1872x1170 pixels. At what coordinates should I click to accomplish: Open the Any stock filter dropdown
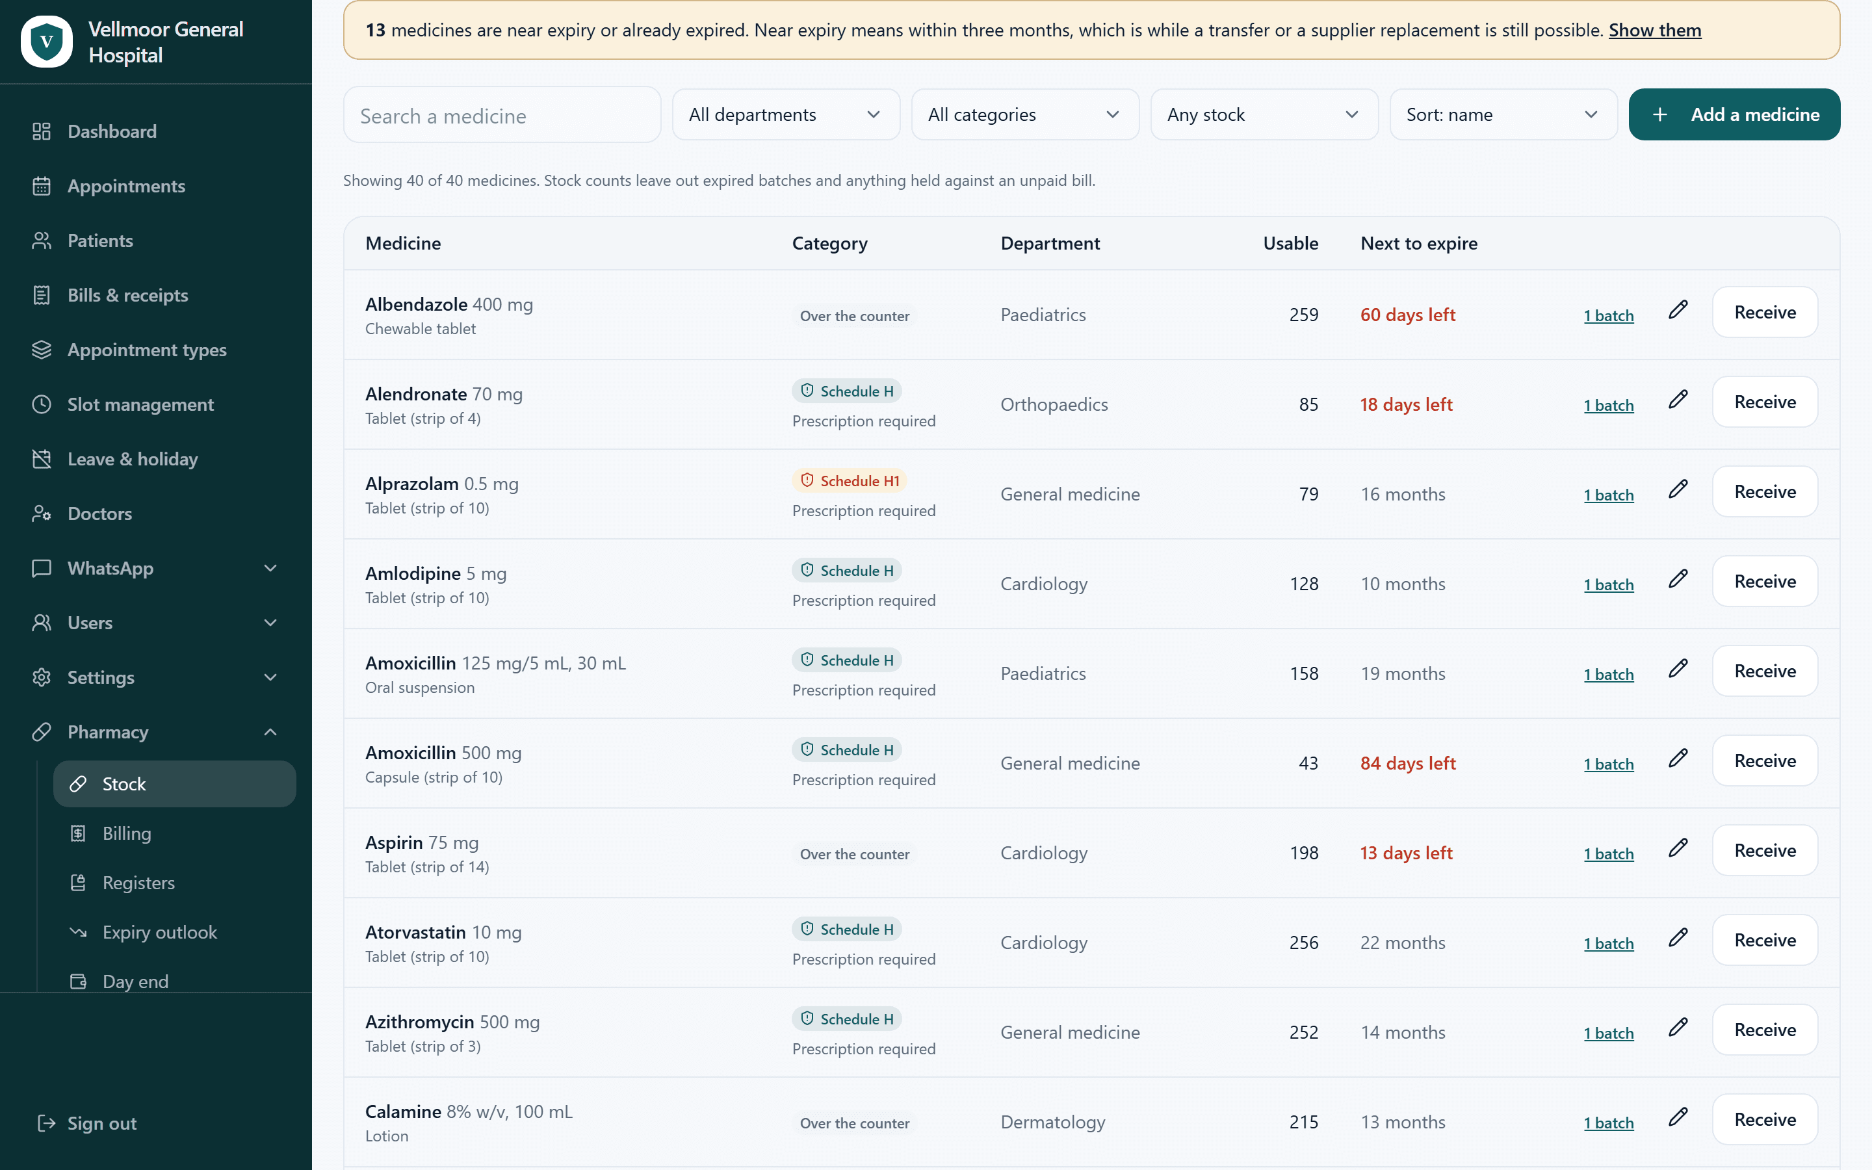point(1264,114)
